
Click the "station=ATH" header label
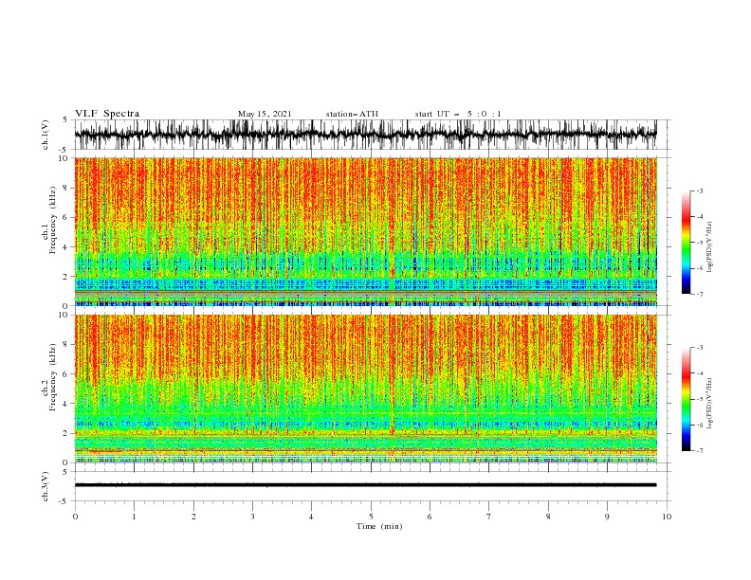pyautogui.click(x=352, y=114)
